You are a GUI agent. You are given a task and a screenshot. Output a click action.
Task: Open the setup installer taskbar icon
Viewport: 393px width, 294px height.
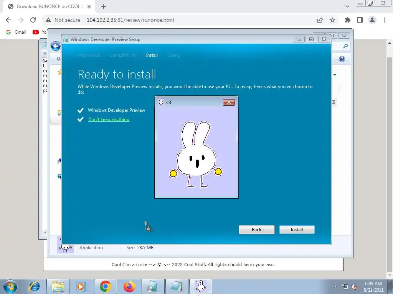point(153,286)
